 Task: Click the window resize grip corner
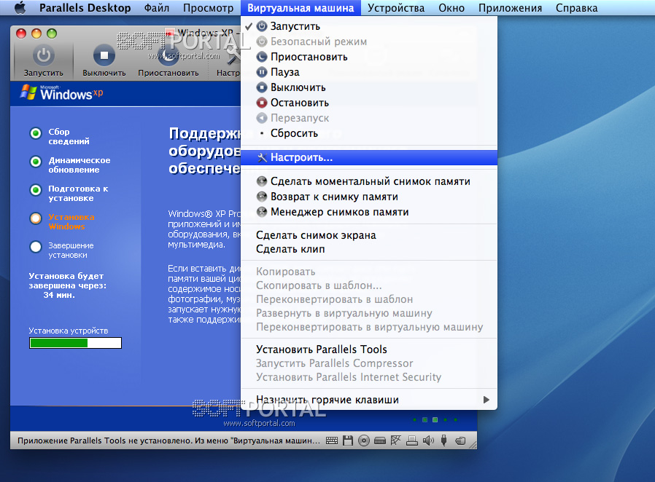point(473,446)
